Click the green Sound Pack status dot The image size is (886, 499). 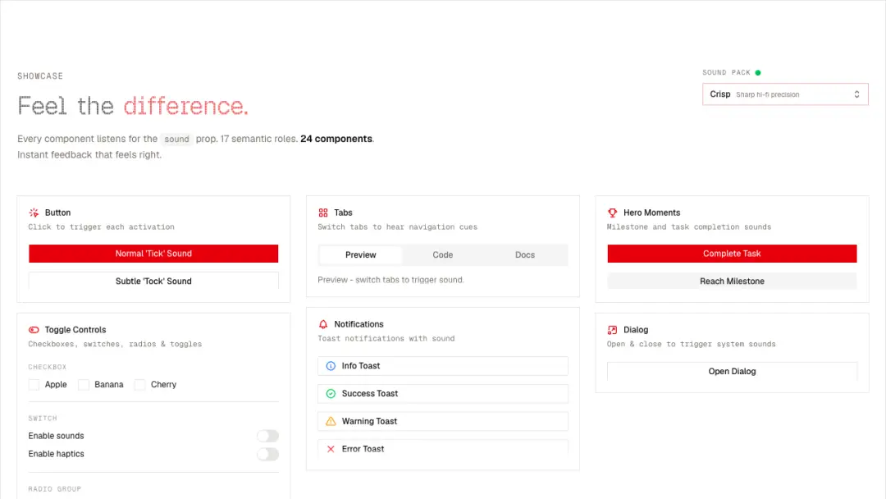click(758, 72)
